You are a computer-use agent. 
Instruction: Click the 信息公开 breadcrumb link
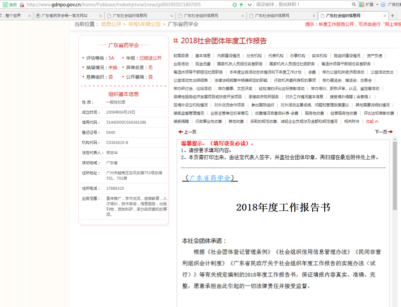pos(111,24)
